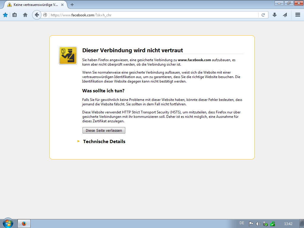Restore down the Firefox window

coord(289,3)
